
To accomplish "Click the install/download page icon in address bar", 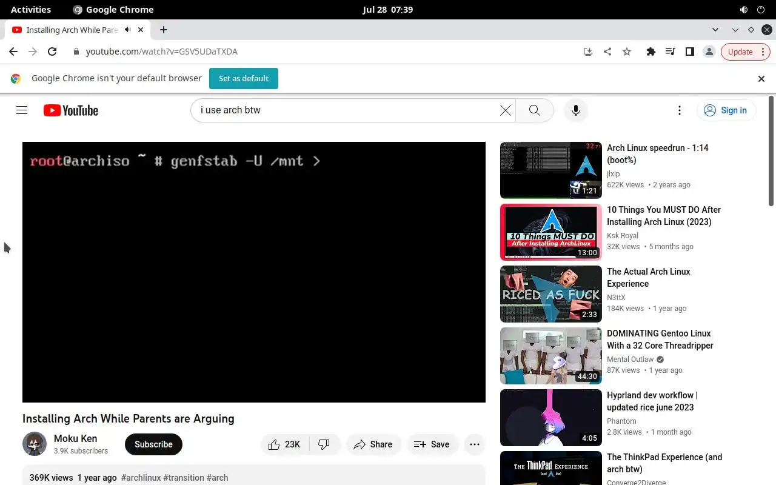I will pyautogui.click(x=587, y=52).
